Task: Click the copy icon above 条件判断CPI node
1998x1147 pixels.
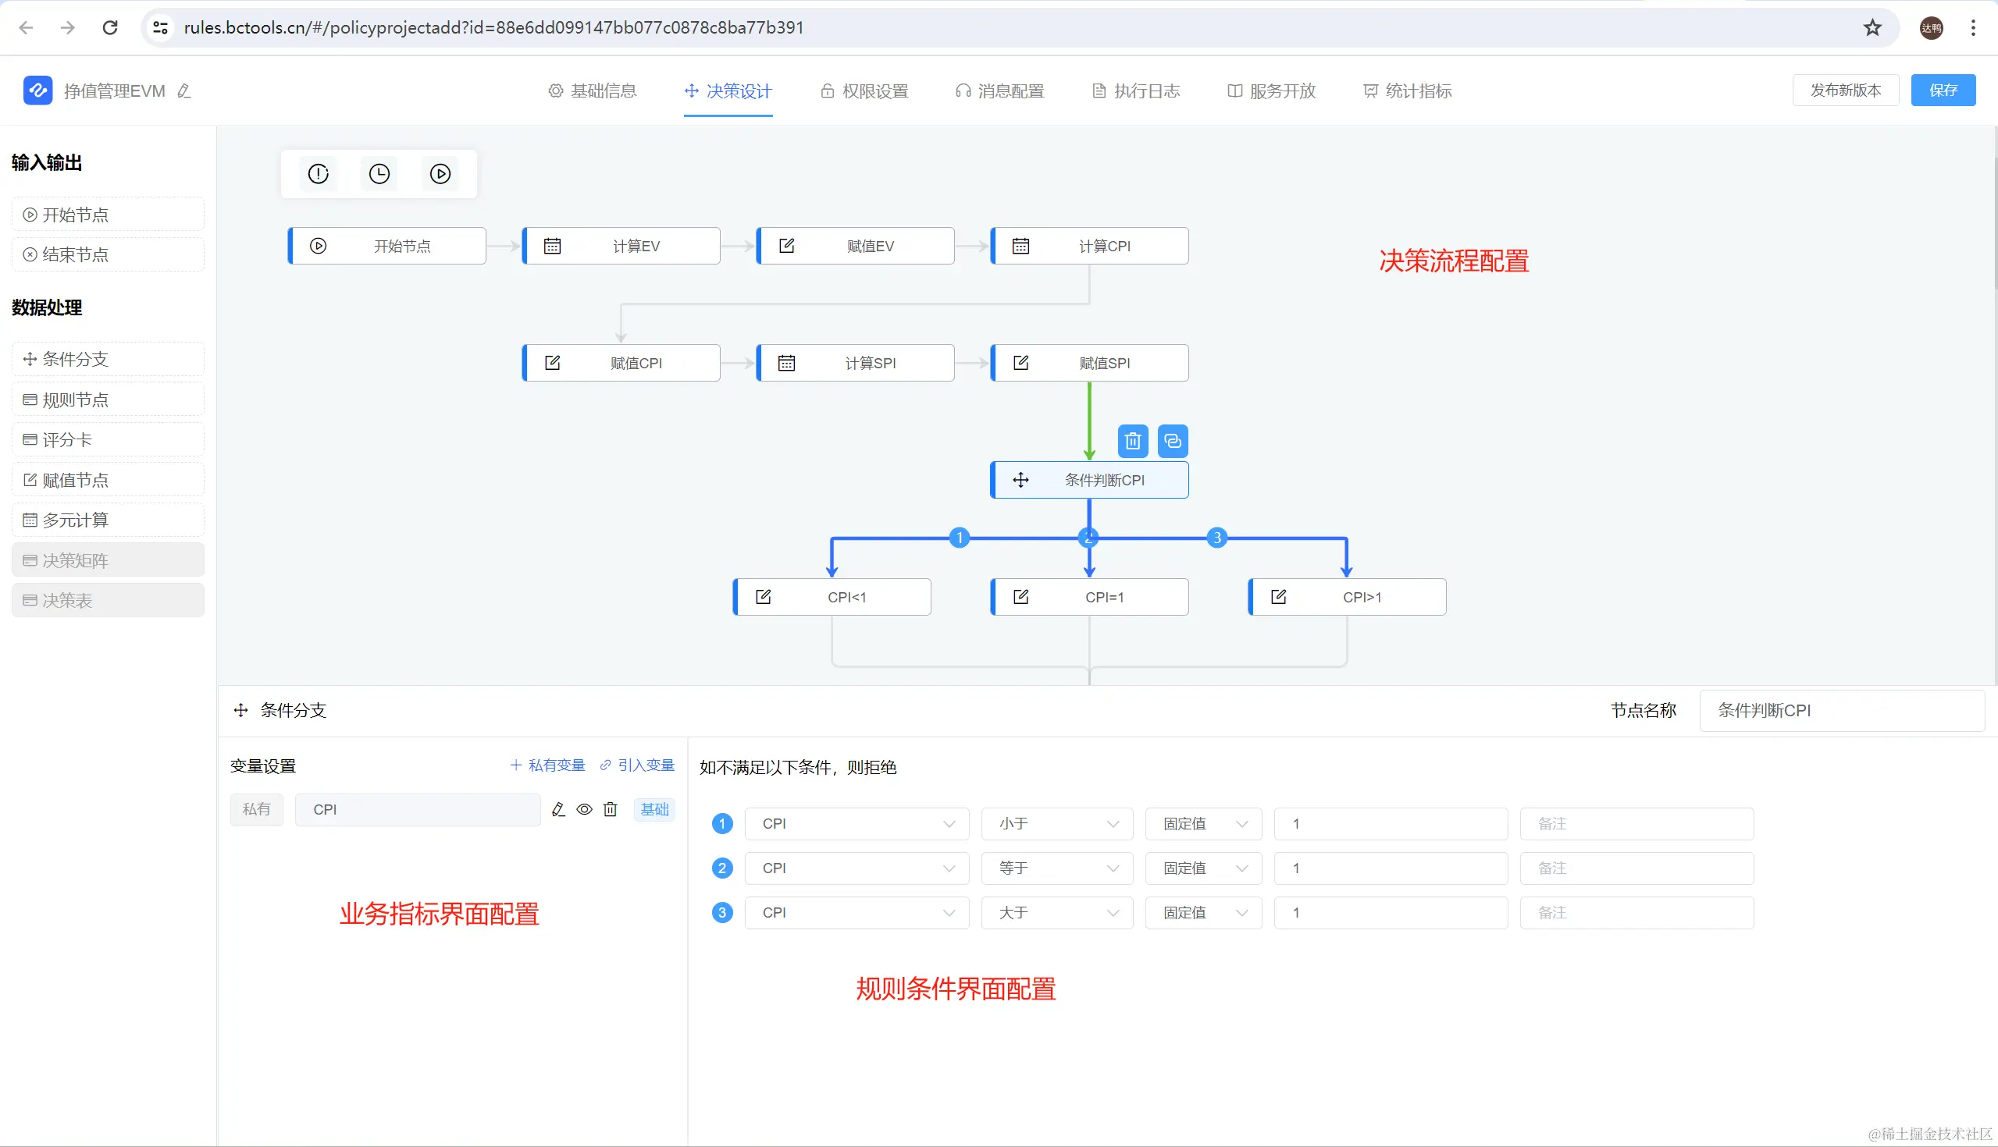Action: tap(1173, 441)
